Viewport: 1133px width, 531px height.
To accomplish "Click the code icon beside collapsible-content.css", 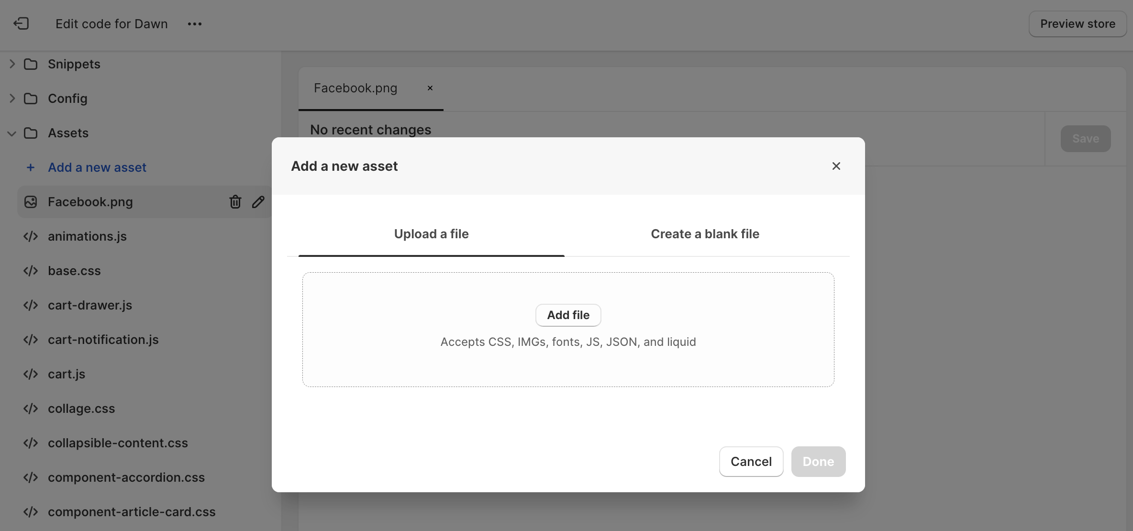I will (x=31, y=443).
